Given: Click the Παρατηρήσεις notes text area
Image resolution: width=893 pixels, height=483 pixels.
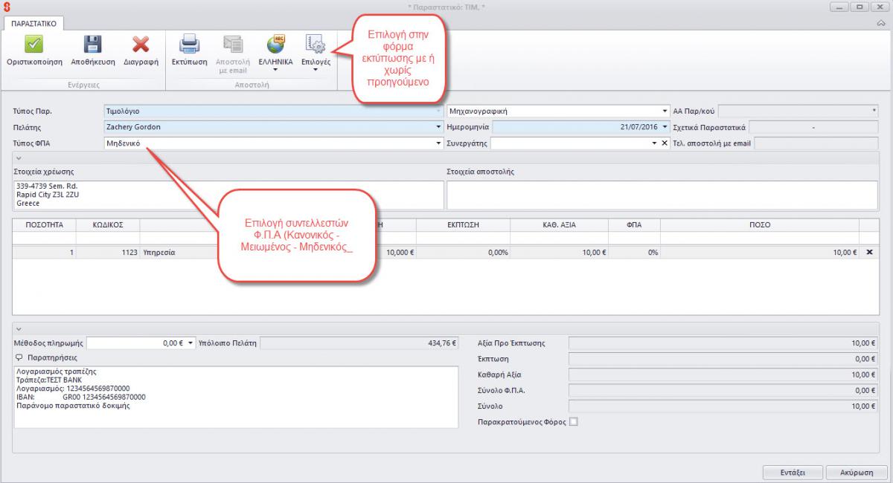Looking at the screenshot, I should click(235, 397).
